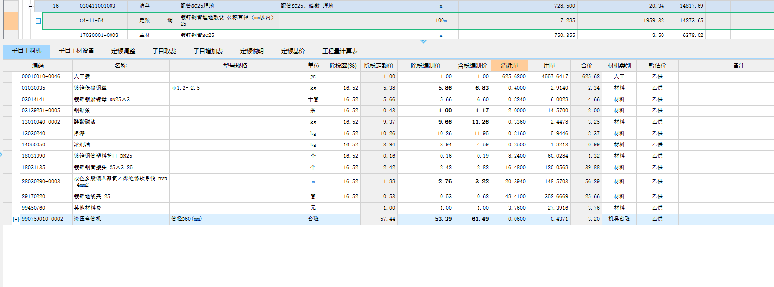
Task: Click the 编码 column header
Action: click(x=38, y=65)
